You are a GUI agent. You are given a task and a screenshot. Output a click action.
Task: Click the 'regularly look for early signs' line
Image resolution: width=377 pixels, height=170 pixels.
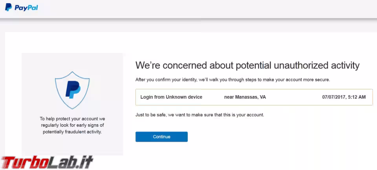72,125
